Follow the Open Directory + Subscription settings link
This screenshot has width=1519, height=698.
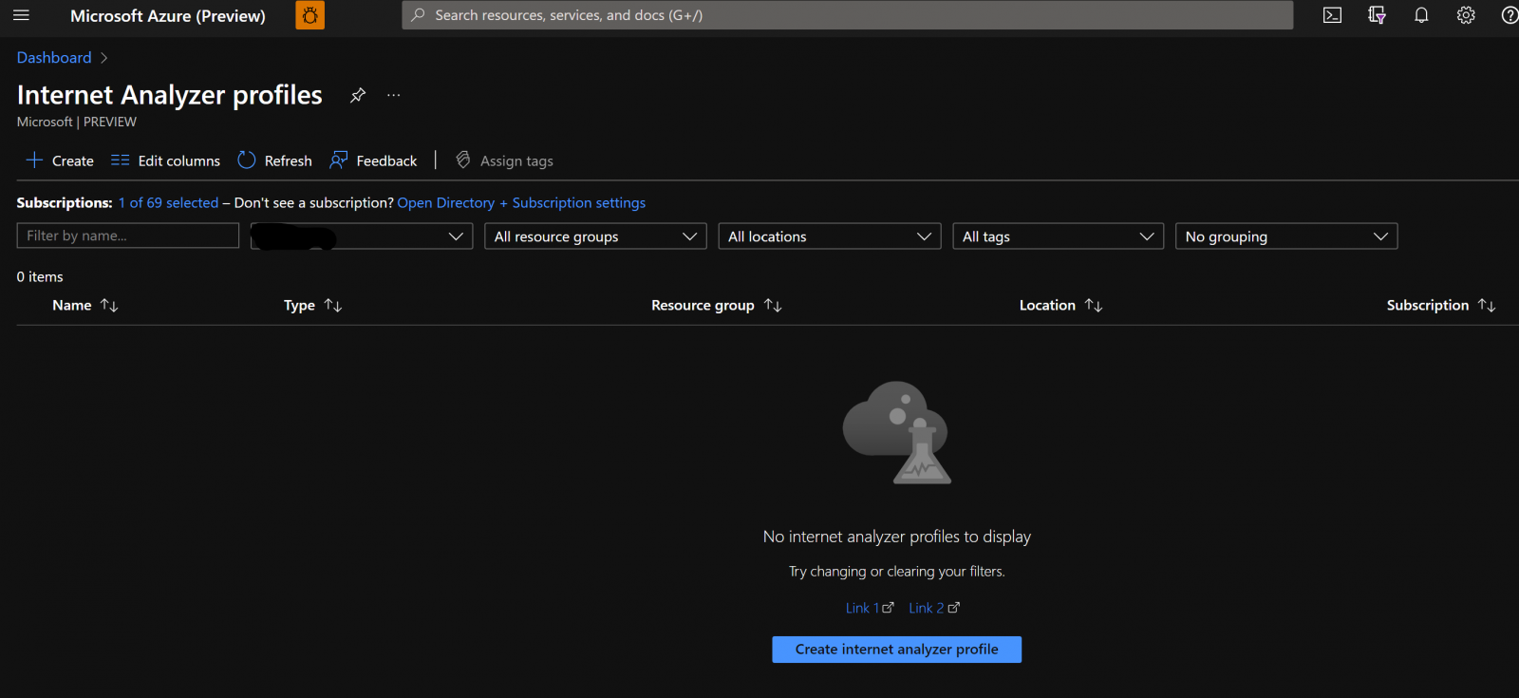521,203
